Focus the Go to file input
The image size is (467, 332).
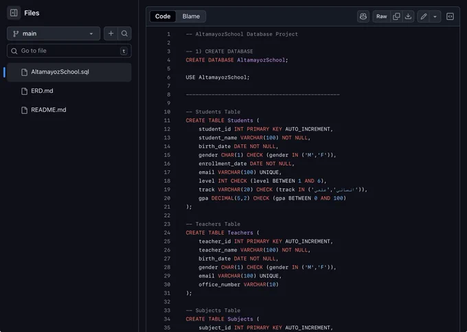(69, 51)
